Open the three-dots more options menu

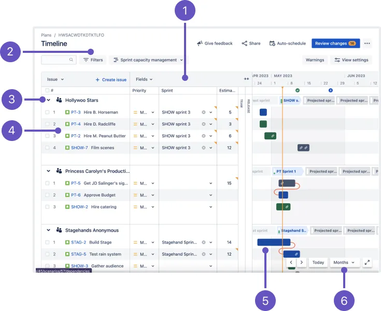pyautogui.click(x=367, y=43)
